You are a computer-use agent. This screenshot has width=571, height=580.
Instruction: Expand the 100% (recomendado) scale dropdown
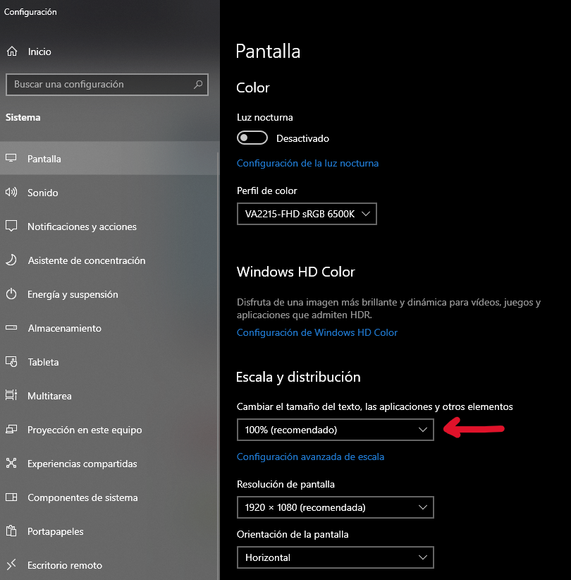tap(336, 430)
